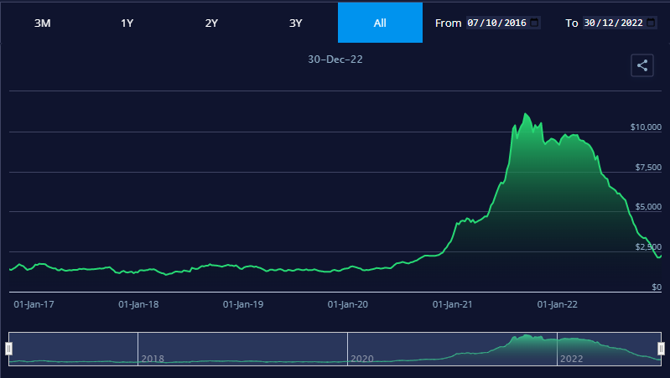This screenshot has height=378, width=670.
Task: Click the 2022 marker in navigator
Action: 571,359
